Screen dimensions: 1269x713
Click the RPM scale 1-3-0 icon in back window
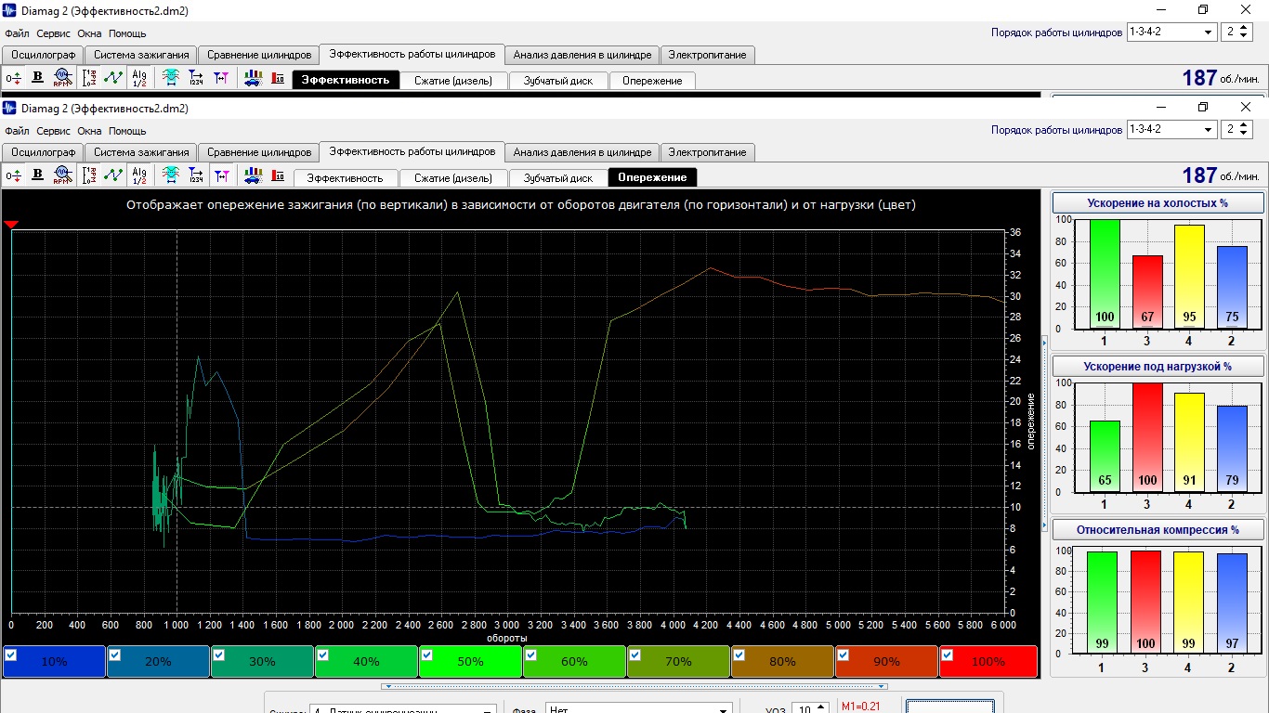pos(89,79)
